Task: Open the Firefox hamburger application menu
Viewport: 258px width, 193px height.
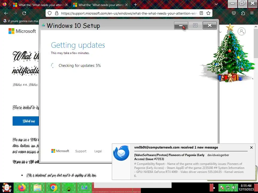Action: tap(252, 13)
